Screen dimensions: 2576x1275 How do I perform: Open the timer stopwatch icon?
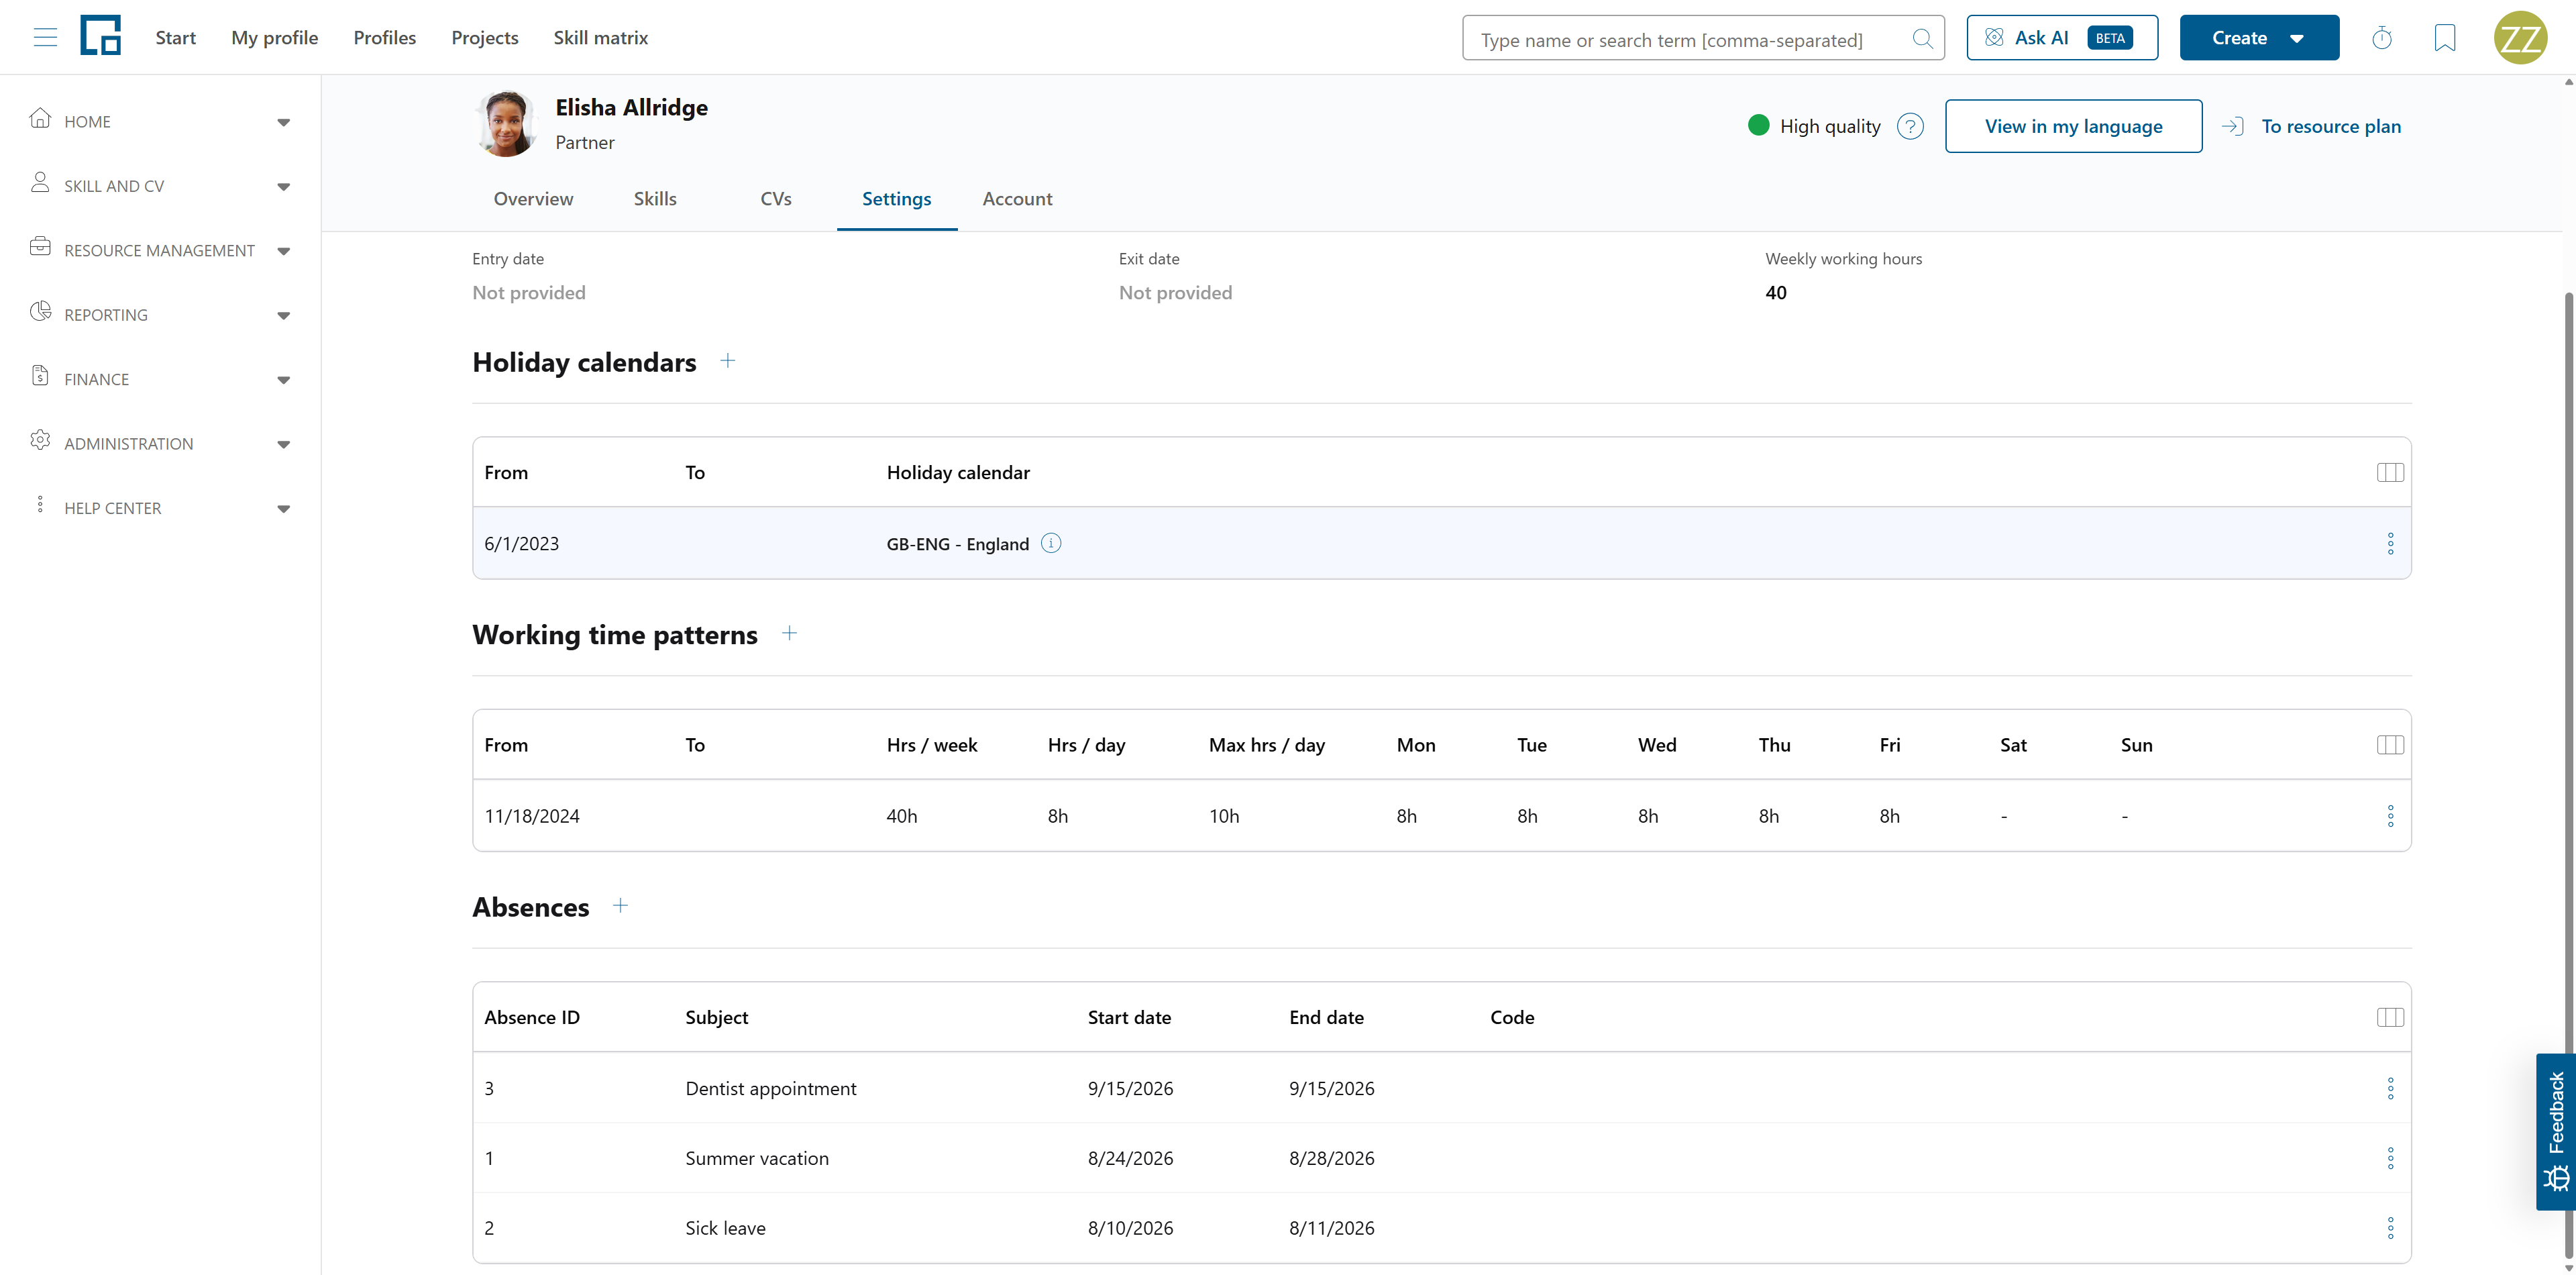pyautogui.click(x=2382, y=38)
